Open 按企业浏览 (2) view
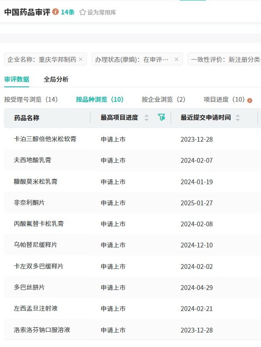Image resolution: width=261 pixels, height=347 pixels. pyautogui.click(x=163, y=100)
